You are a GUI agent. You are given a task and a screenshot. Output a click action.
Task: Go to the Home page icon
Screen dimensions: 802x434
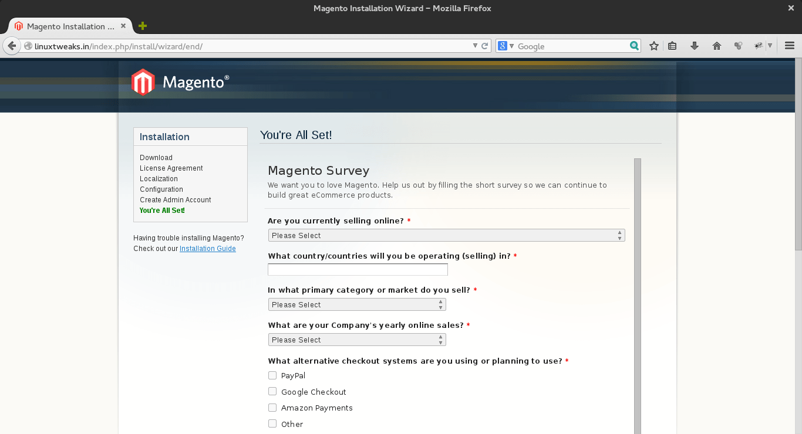(x=717, y=46)
